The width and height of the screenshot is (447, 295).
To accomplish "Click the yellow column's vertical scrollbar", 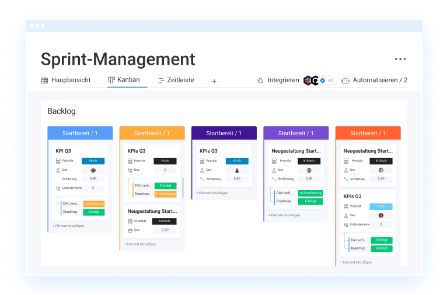I will tap(183, 188).
